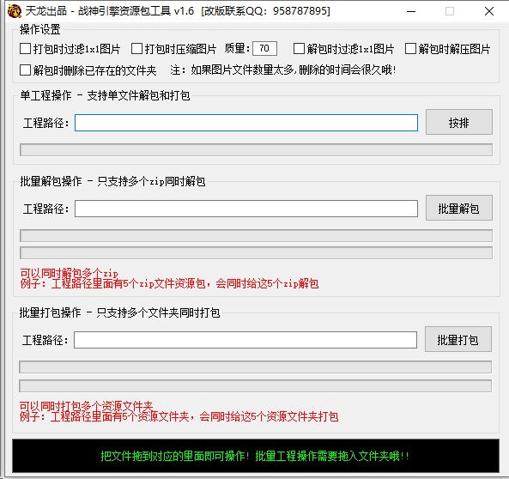Enable 打包时过滤1x1图片 checkbox
This screenshot has width=509, height=479.
point(25,49)
